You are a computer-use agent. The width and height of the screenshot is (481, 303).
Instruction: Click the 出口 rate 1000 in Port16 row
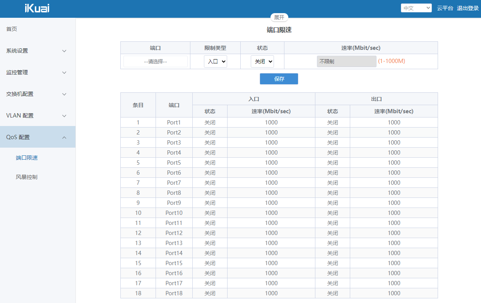coord(394,273)
